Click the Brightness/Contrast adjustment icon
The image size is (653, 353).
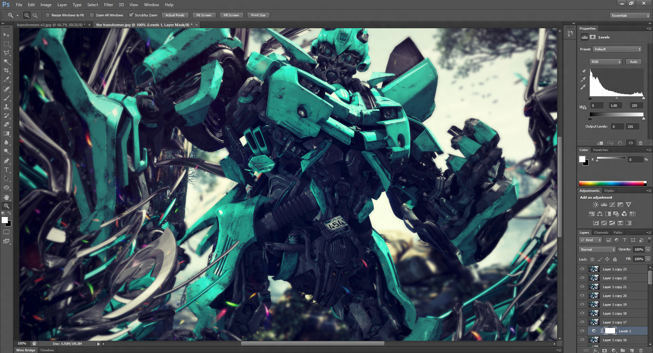(x=596, y=205)
